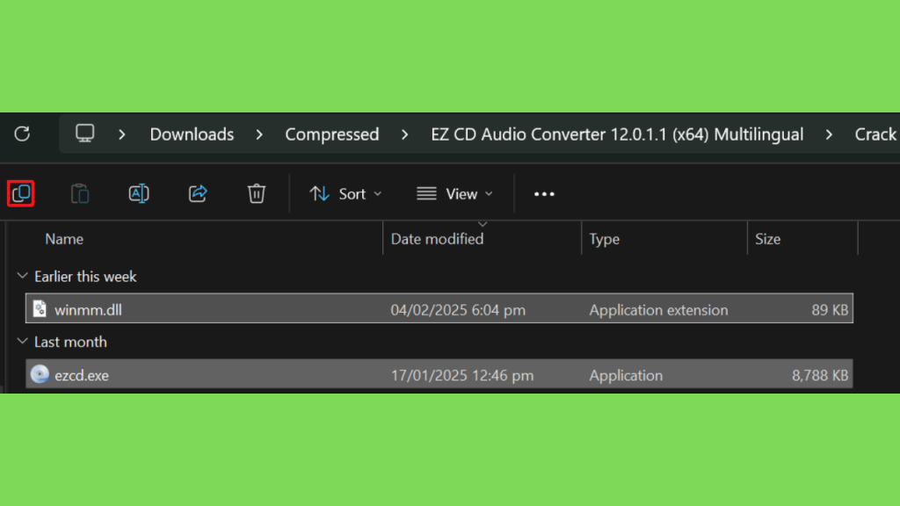Click the Application extension type cell

click(x=658, y=310)
